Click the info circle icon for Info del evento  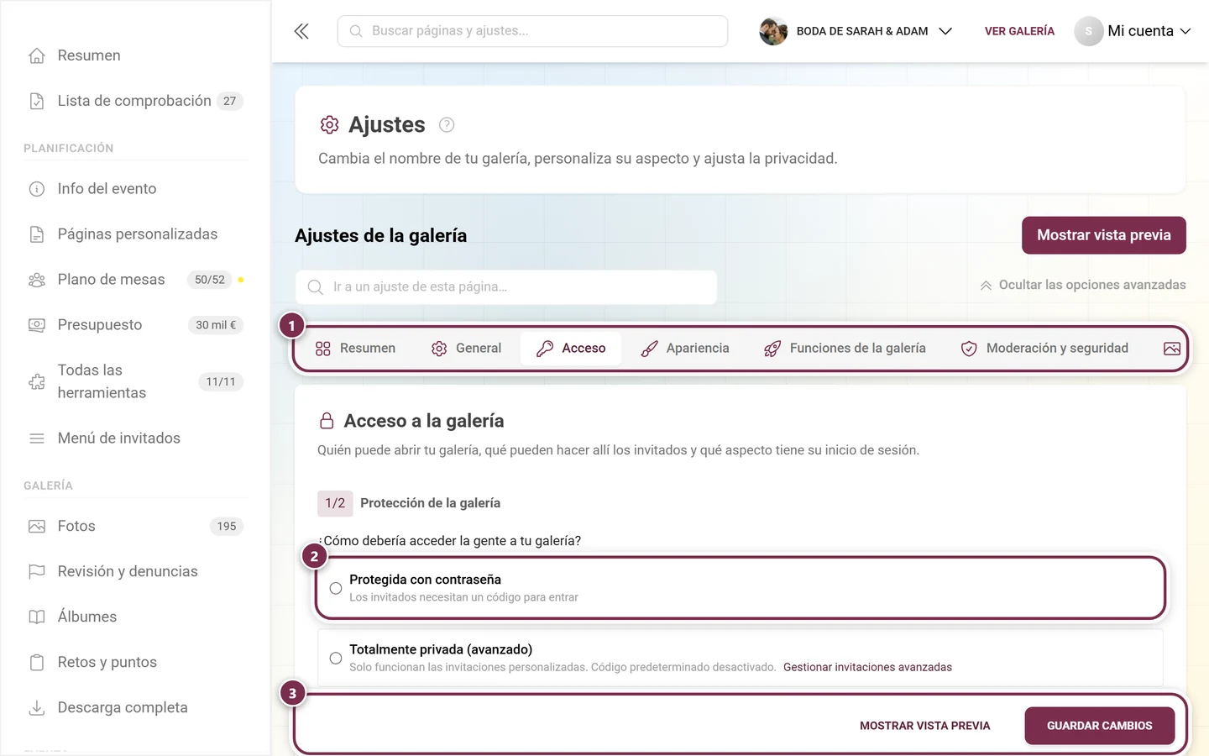(x=37, y=189)
